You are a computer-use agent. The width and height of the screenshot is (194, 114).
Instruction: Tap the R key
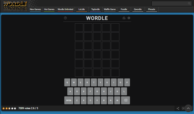coord(87,82)
